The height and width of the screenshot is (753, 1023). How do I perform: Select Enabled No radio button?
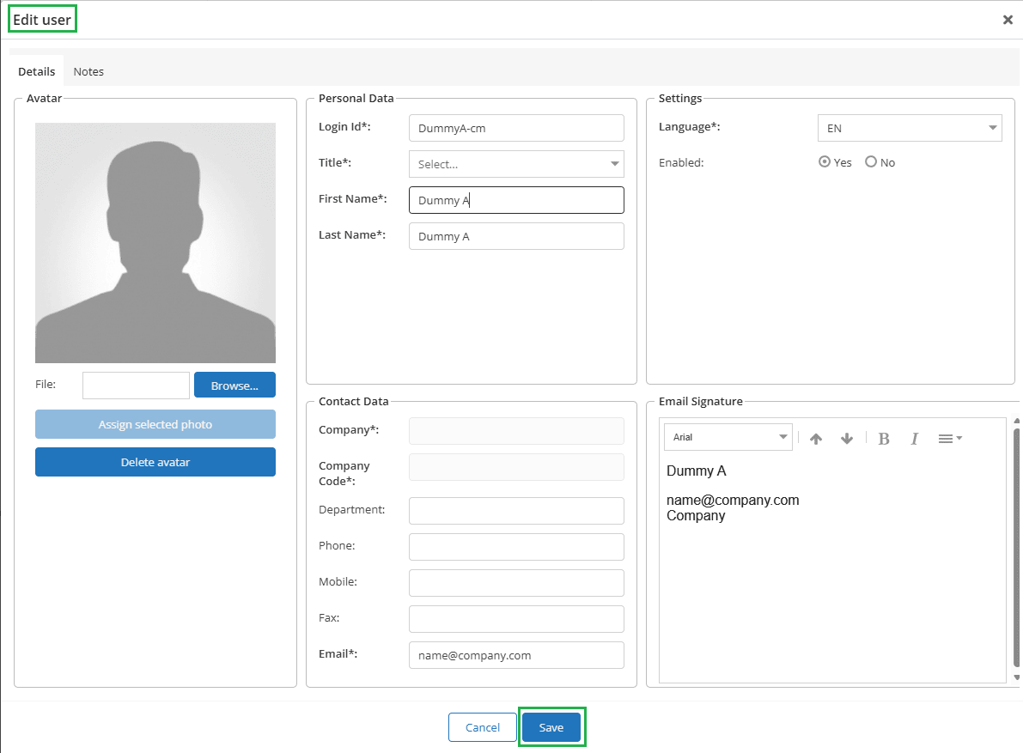(x=871, y=161)
